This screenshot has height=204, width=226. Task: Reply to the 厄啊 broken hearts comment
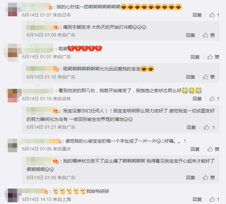195,57
